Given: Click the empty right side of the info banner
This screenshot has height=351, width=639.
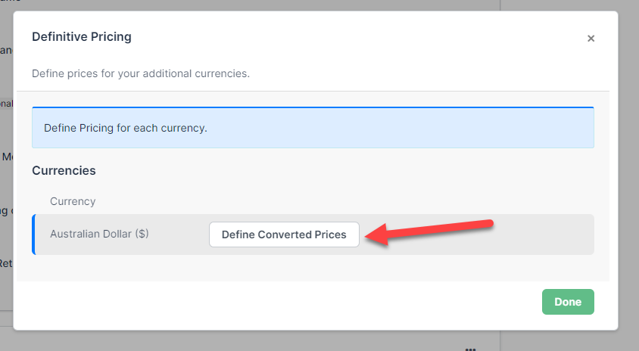Looking at the screenshot, I should [x=454, y=128].
